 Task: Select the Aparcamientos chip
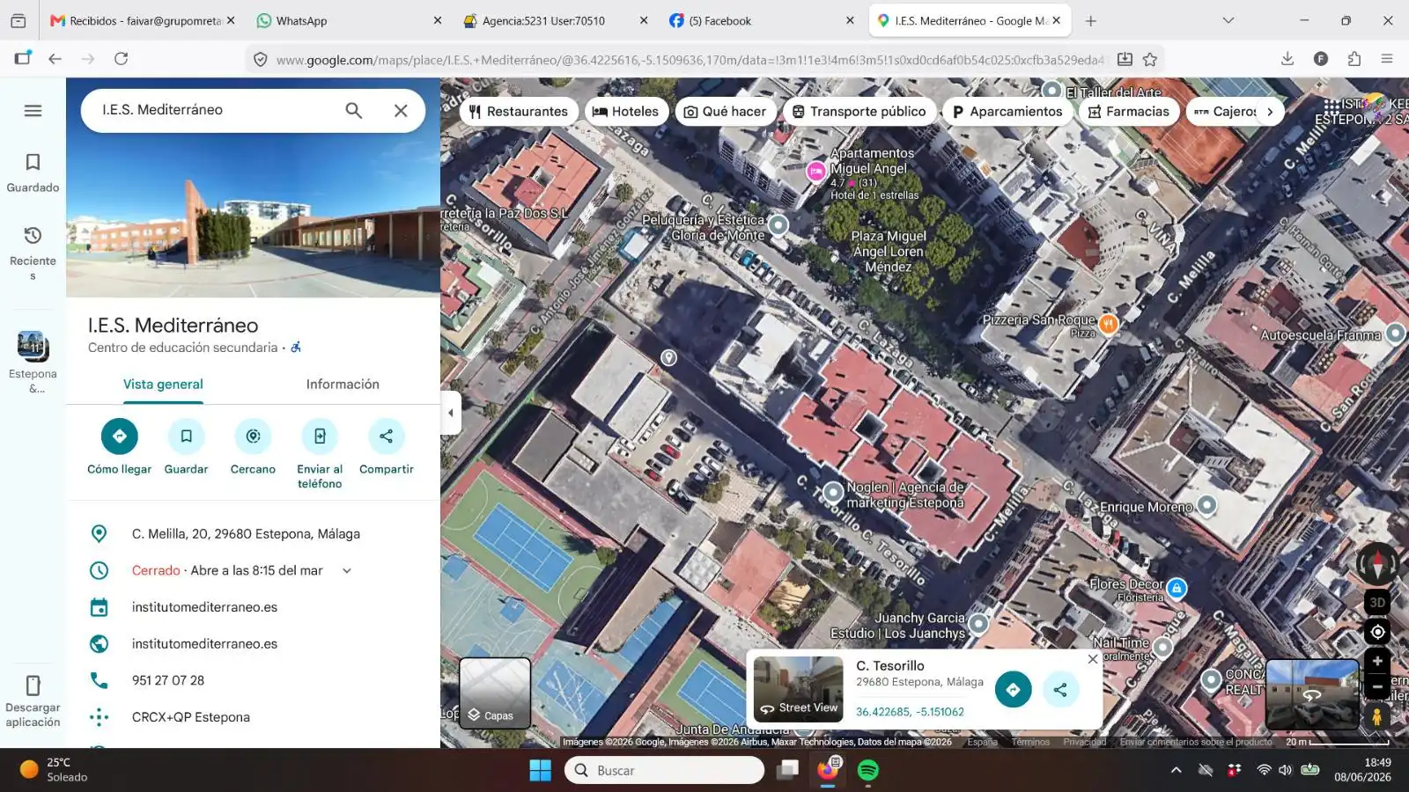(x=1007, y=112)
